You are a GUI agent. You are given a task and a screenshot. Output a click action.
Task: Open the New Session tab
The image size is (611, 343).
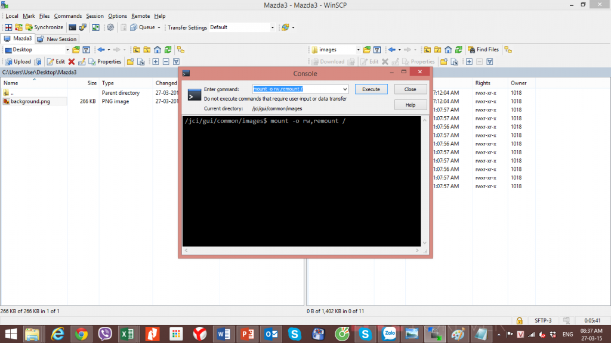(57, 39)
